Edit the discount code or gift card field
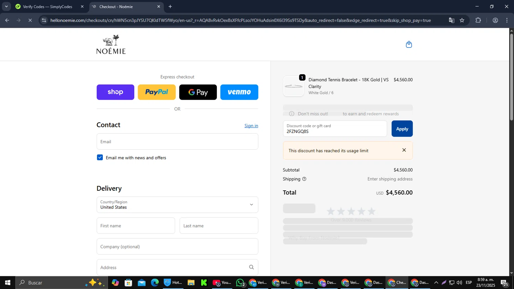 tap(335, 129)
